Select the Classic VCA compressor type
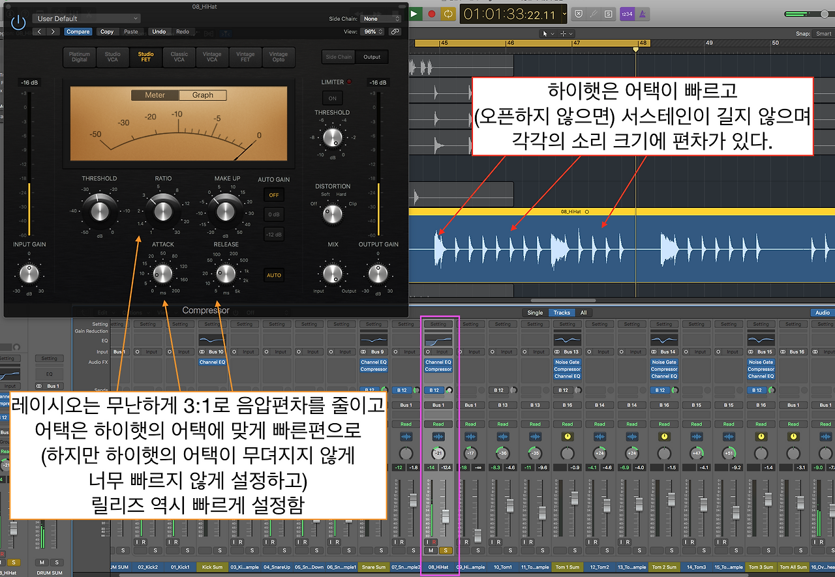The width and height of the screenshot is (835, 577). coord(179,57)
